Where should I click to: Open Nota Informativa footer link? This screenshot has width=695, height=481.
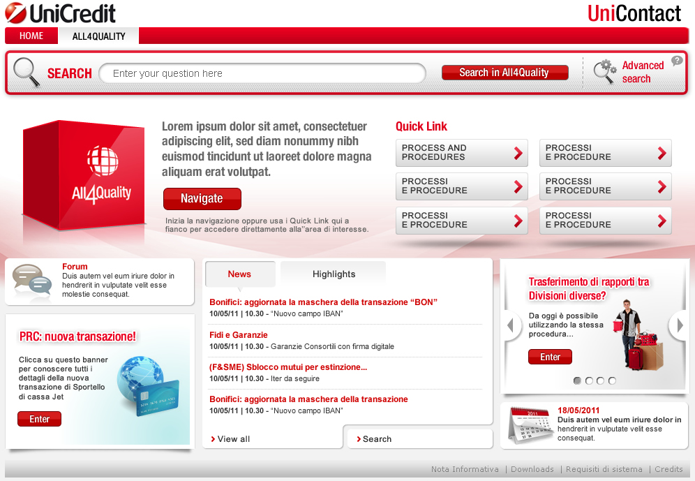[x=465, y=469]
